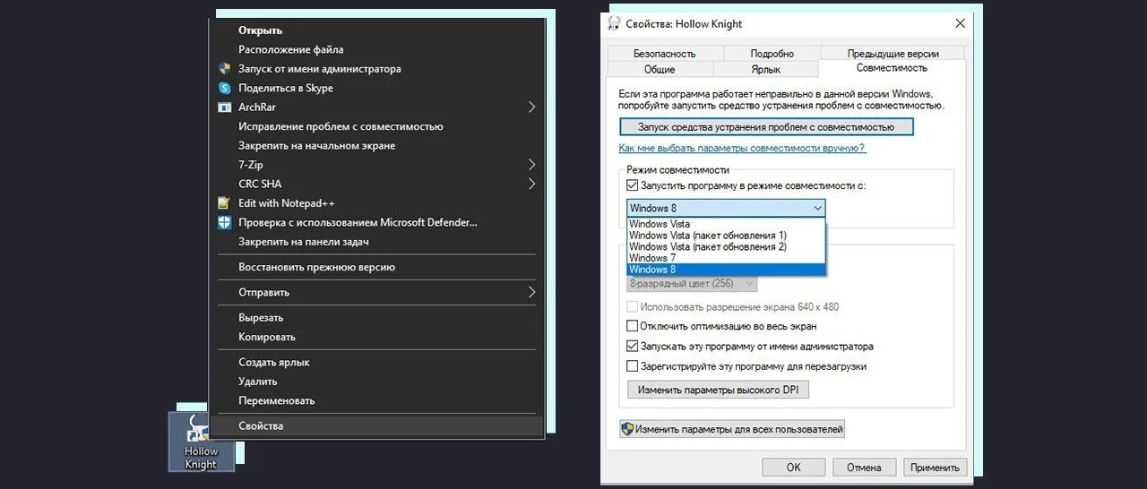Viewport: 1147px width, 489px height.
Task: Click Изменить параметры для всех пользователей button
Action: click(x=731, y=429)
